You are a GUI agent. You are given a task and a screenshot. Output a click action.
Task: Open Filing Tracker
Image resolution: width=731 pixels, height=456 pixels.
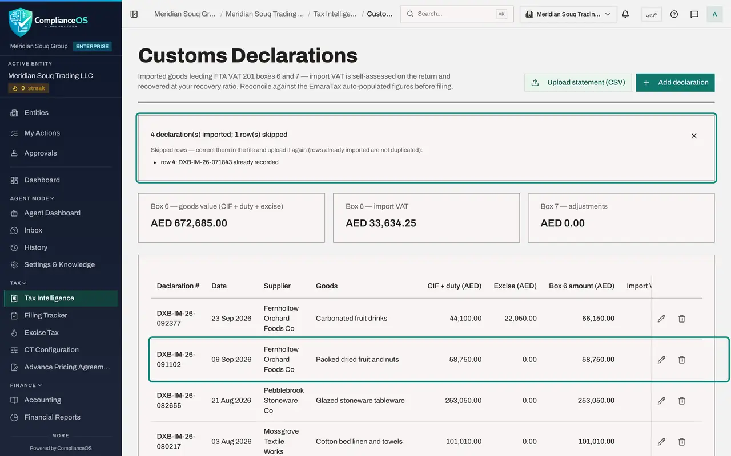click(x=61, y=315)
